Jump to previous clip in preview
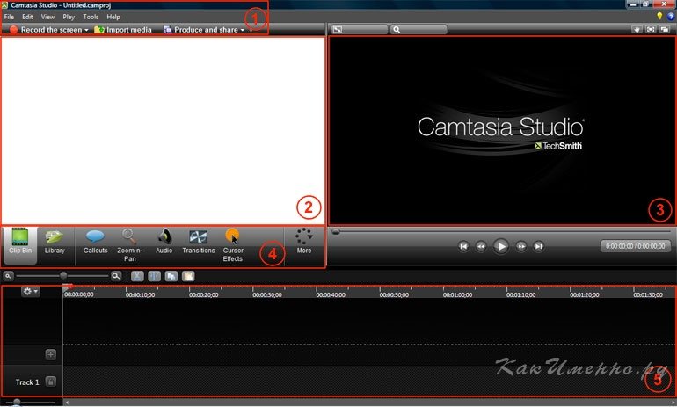This screenshot has height=407, width=677. (x=463, y=246)
